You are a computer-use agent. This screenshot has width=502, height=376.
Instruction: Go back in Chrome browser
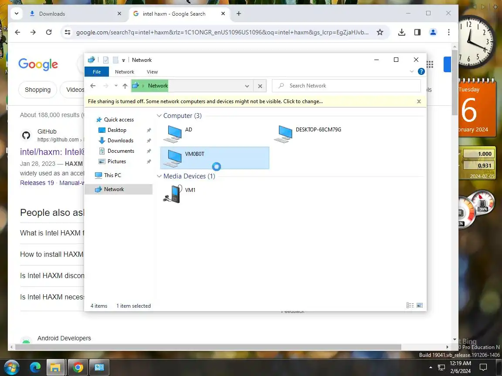(x=17, y=32)
